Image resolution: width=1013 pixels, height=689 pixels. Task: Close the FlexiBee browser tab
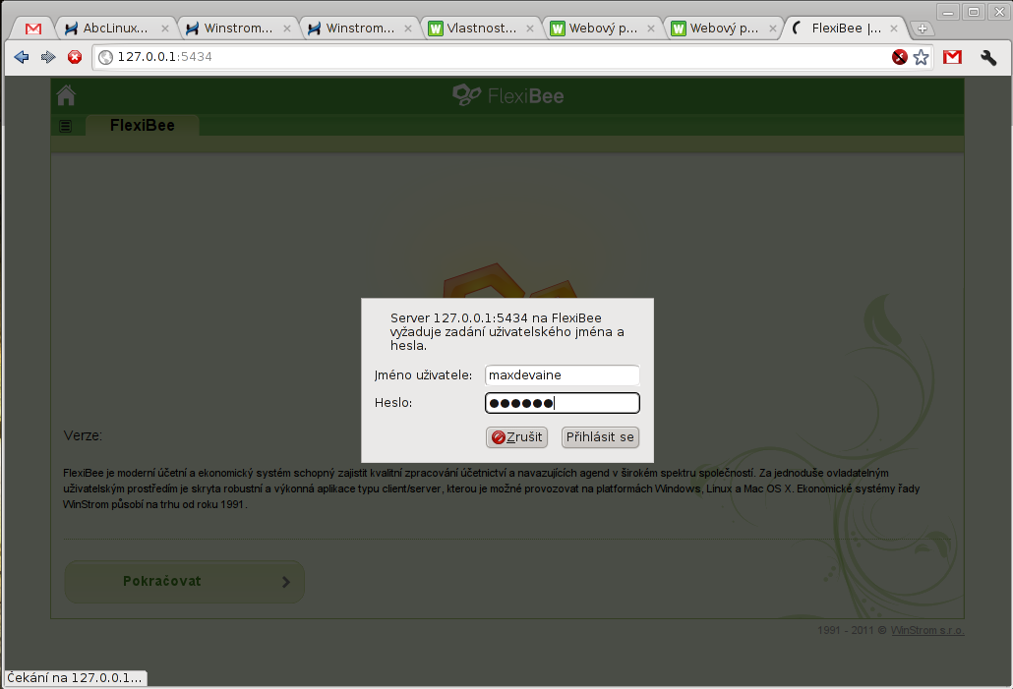[x=893, y=29]
